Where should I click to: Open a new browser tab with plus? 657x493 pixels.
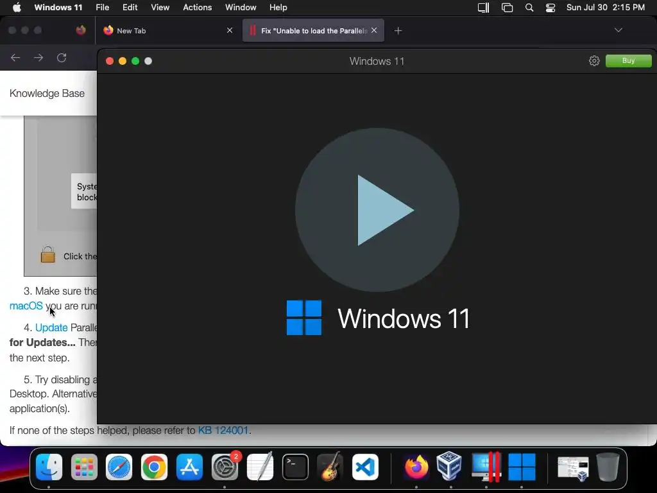pos(398,31)
